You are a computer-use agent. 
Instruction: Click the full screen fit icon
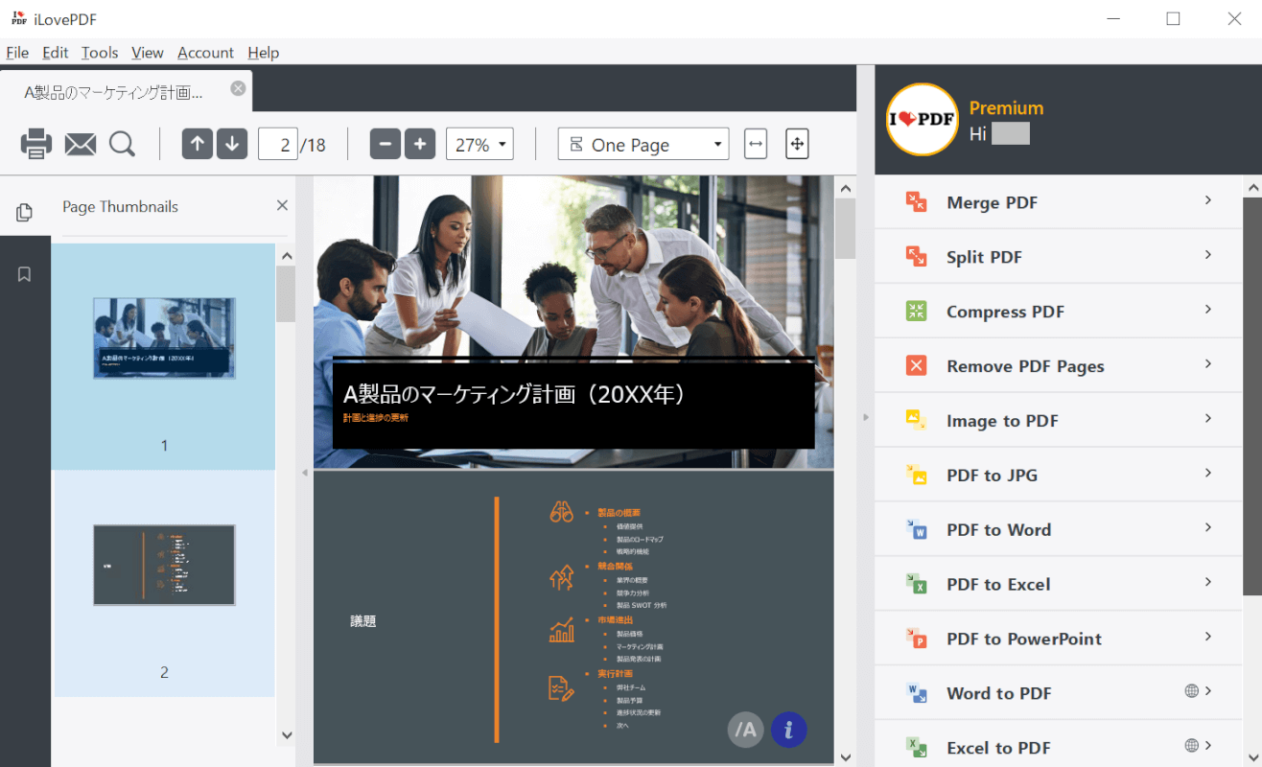pos(797,144)
